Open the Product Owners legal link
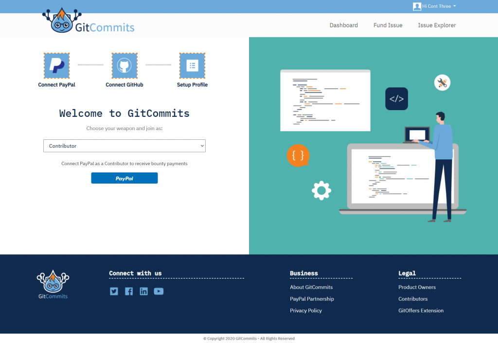This screenshot has height=343, width=498. coord(417,287)
